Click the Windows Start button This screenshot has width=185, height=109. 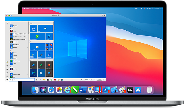[7, 80]
